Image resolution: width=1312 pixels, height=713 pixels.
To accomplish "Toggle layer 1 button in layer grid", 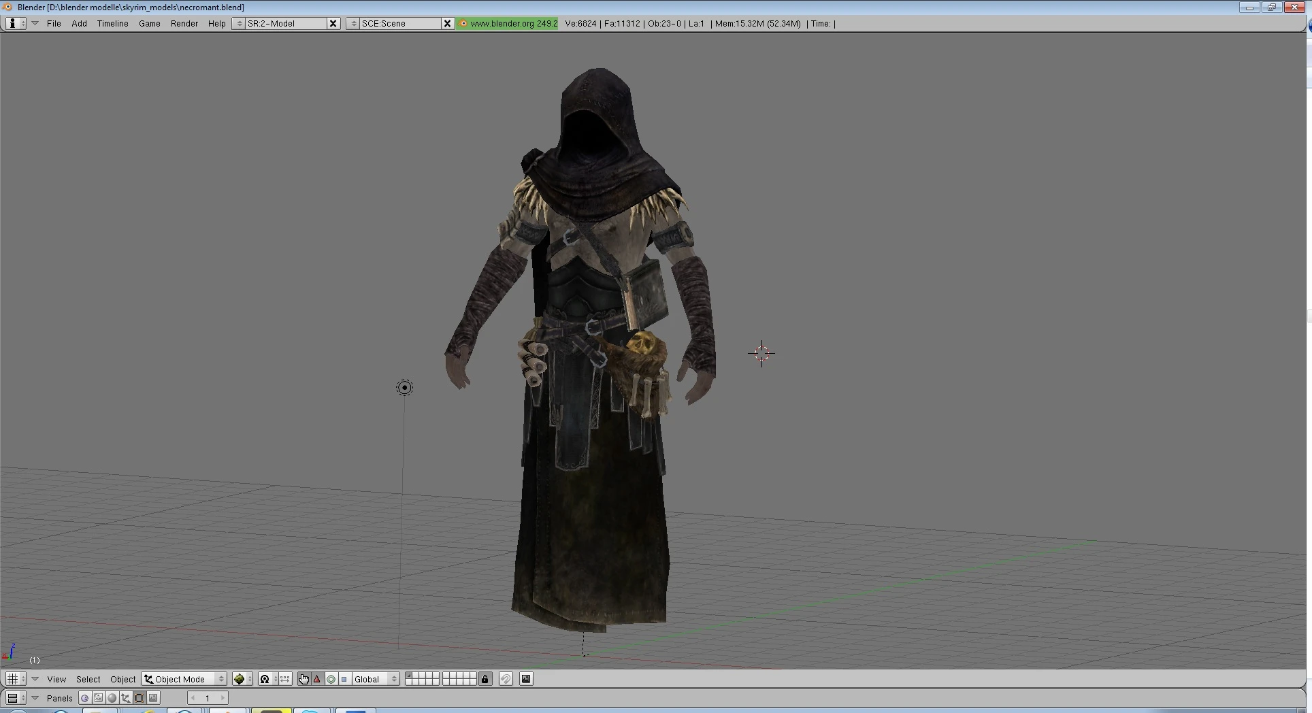I will [408, 676].
